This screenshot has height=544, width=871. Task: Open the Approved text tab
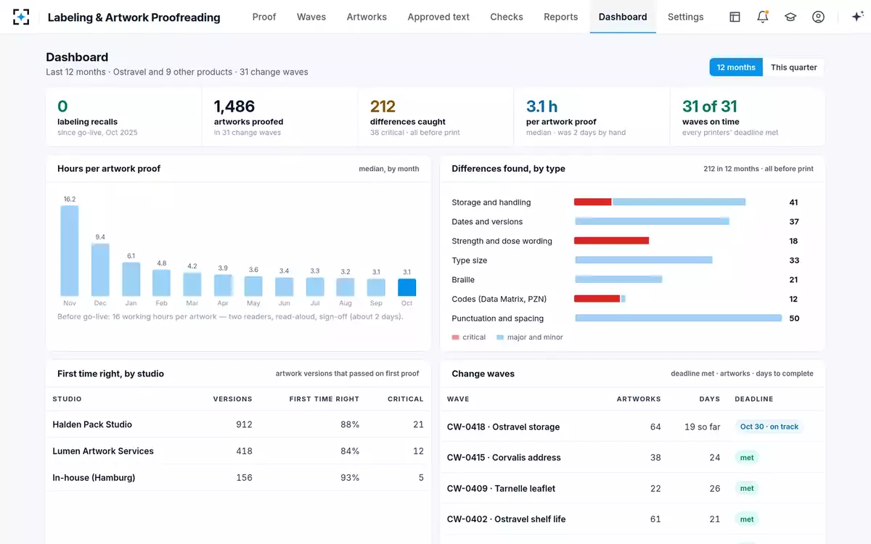tap(438, 17)
